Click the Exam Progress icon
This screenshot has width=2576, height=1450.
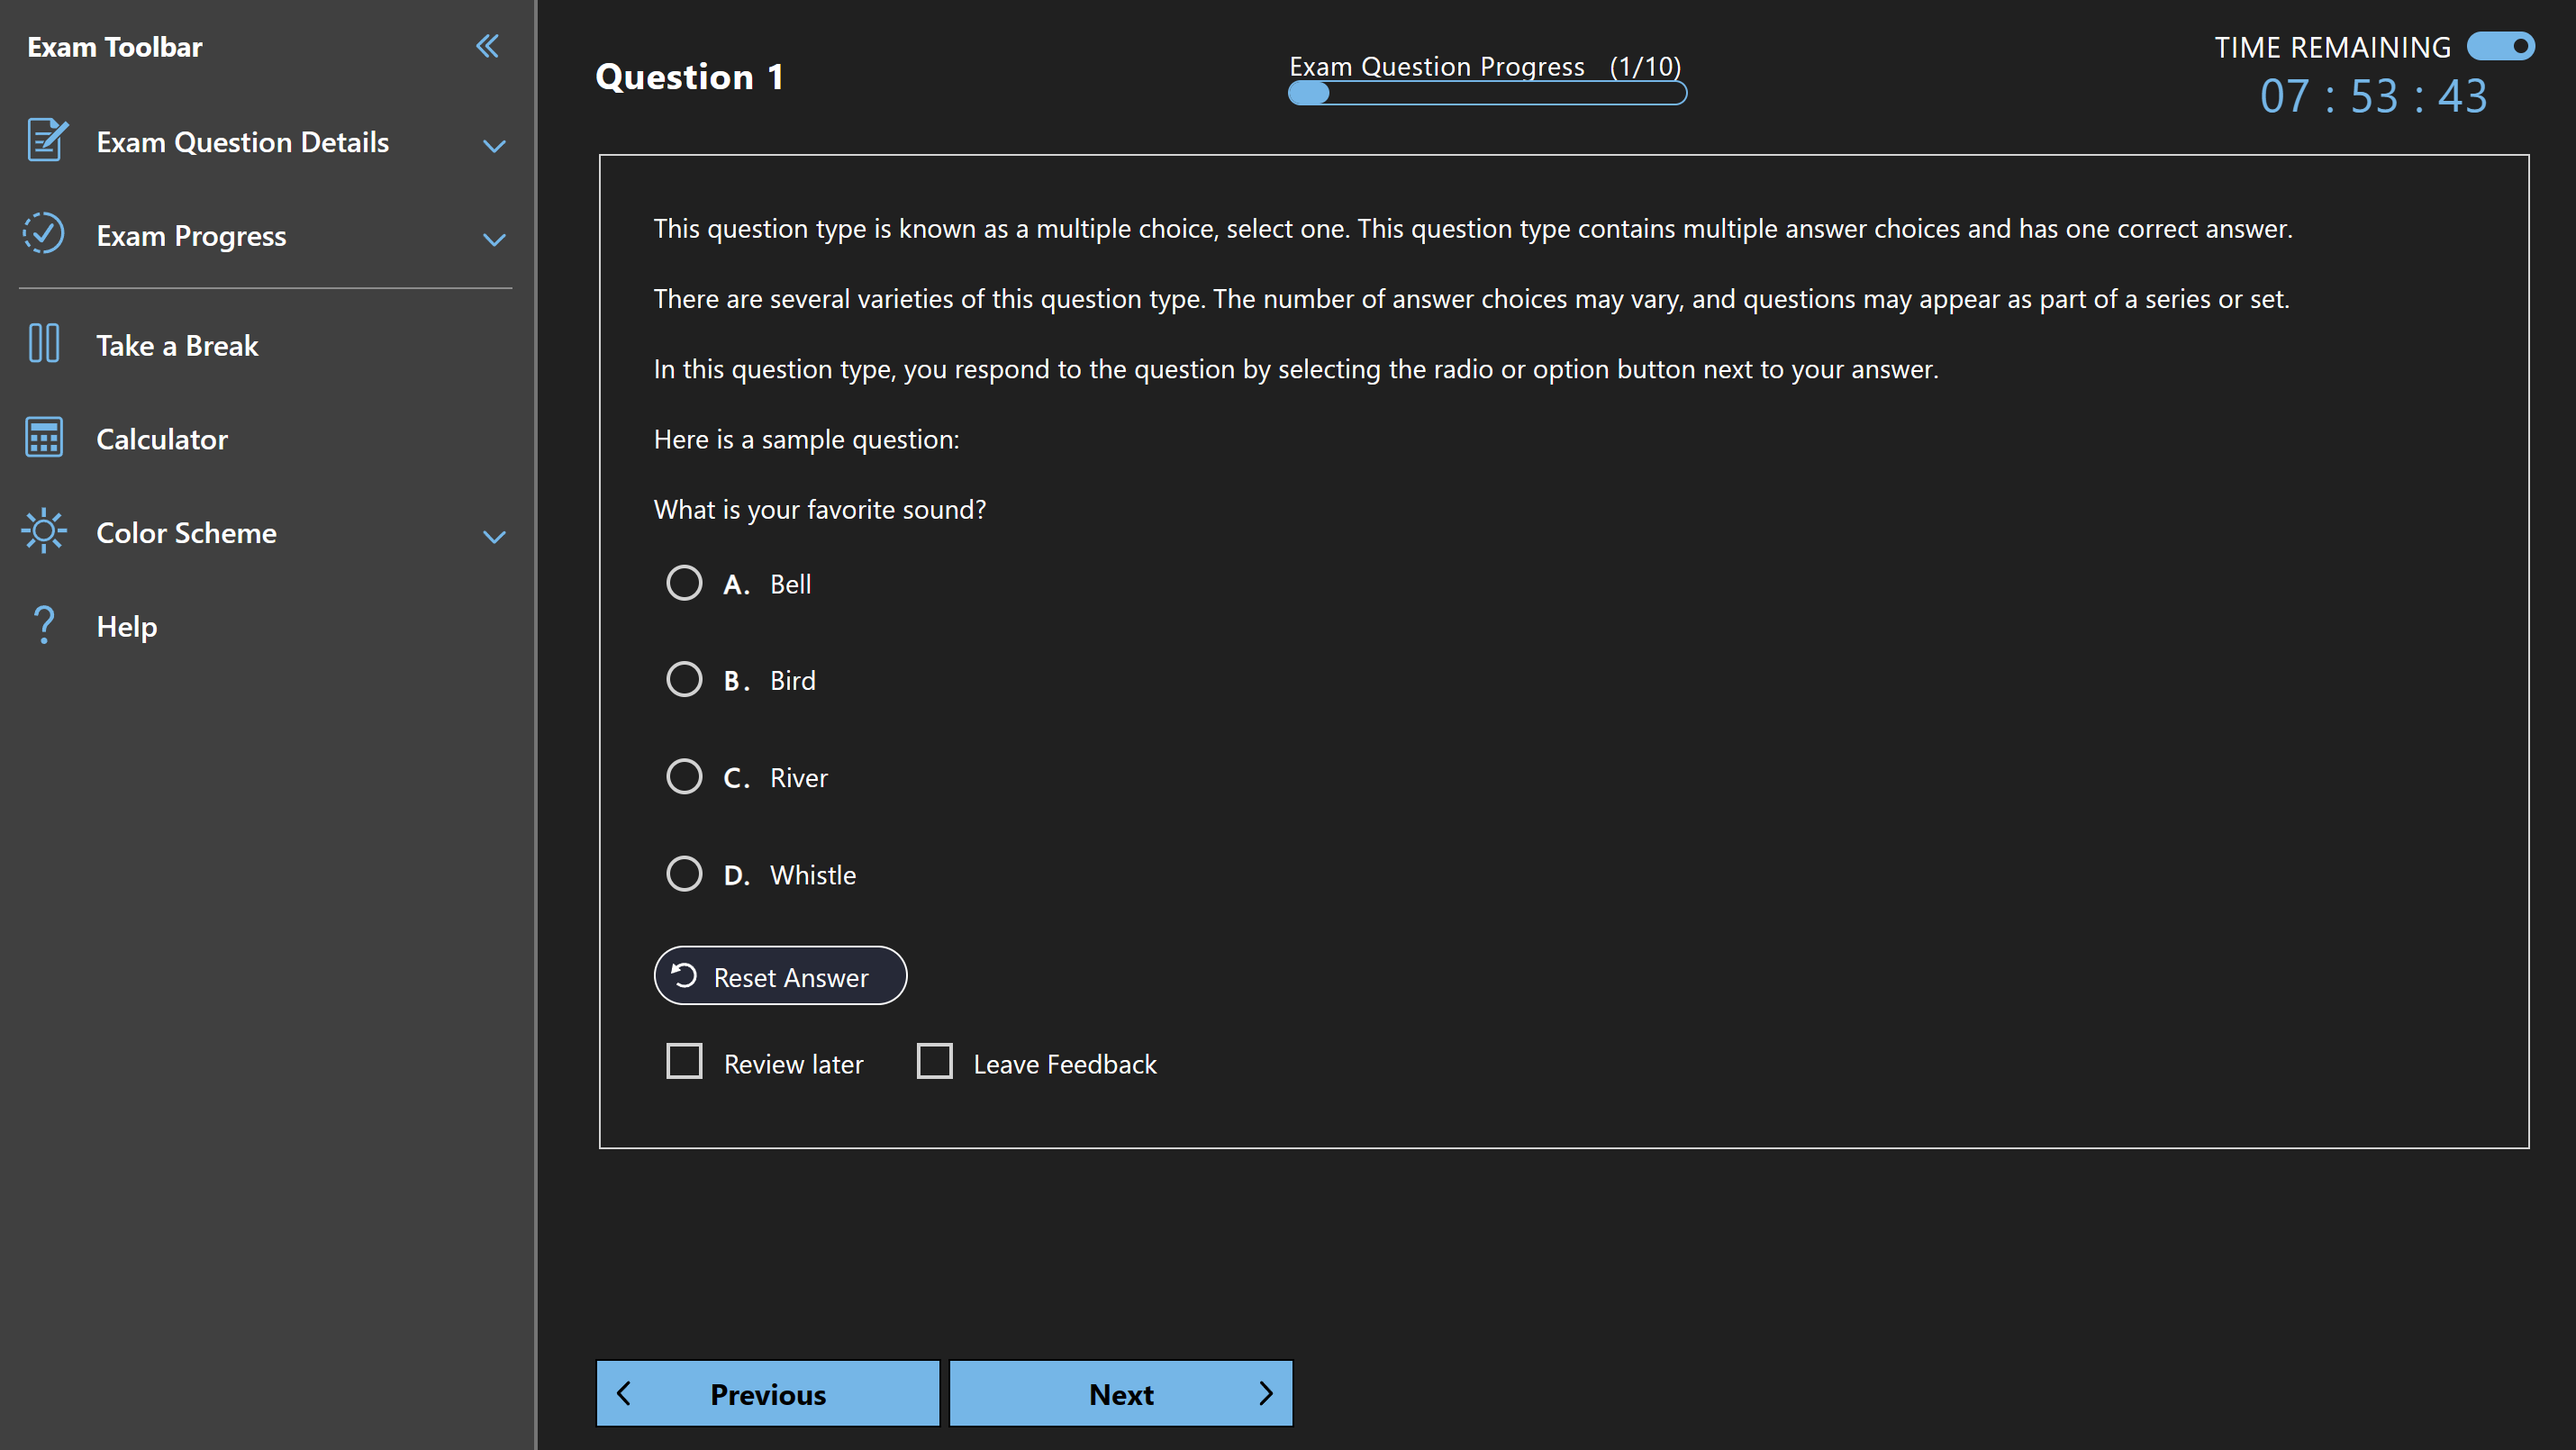coord(42,231)
